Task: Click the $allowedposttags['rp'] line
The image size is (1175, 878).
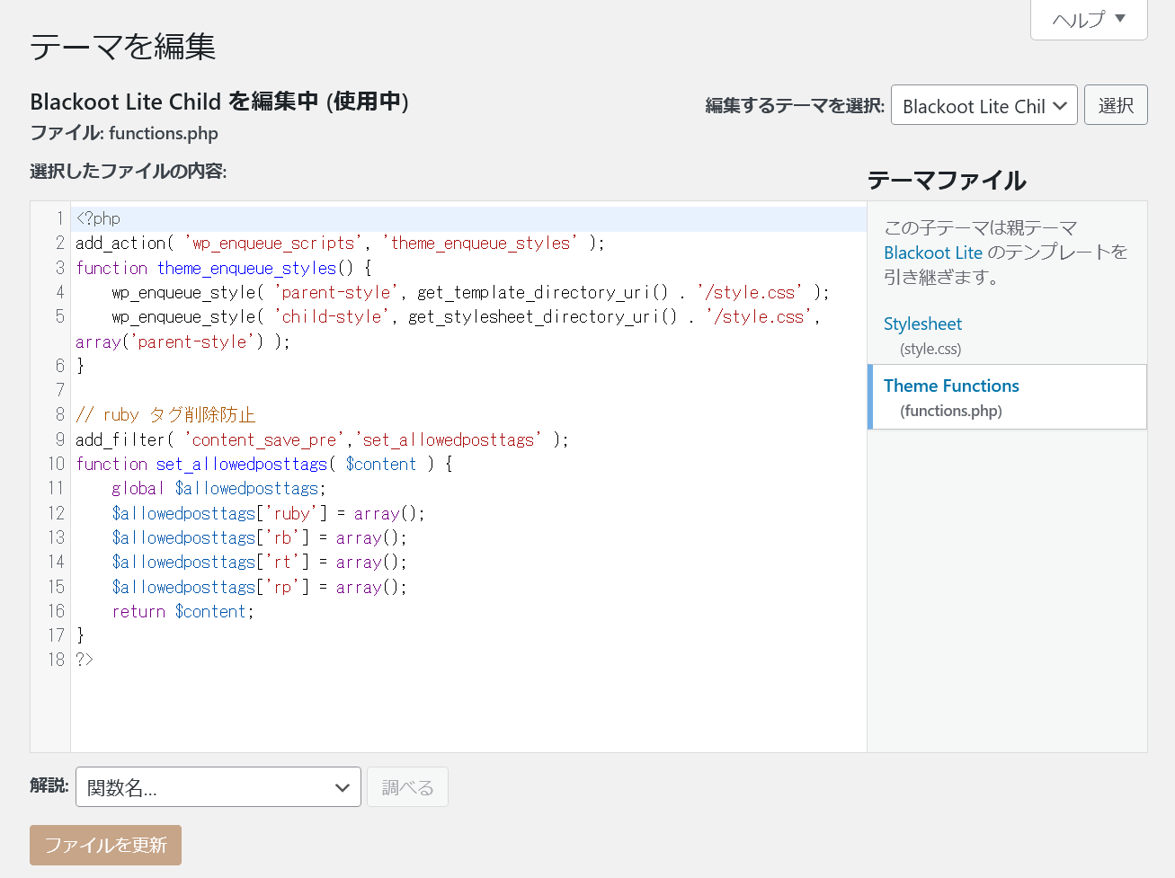Action: click(259, 587)
